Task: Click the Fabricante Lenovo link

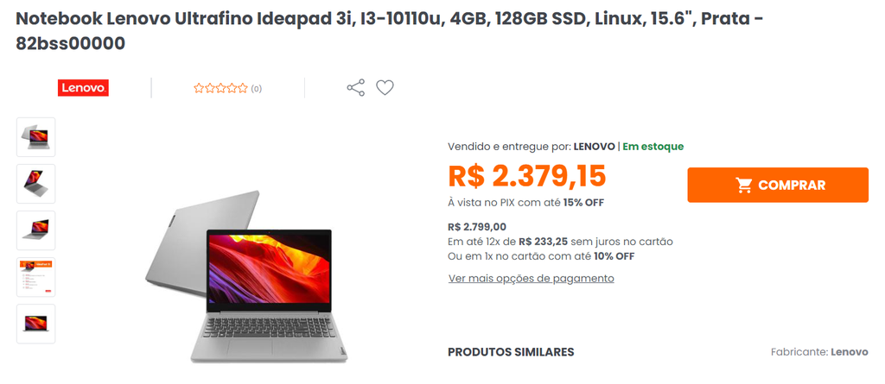Action: (850, 352)
